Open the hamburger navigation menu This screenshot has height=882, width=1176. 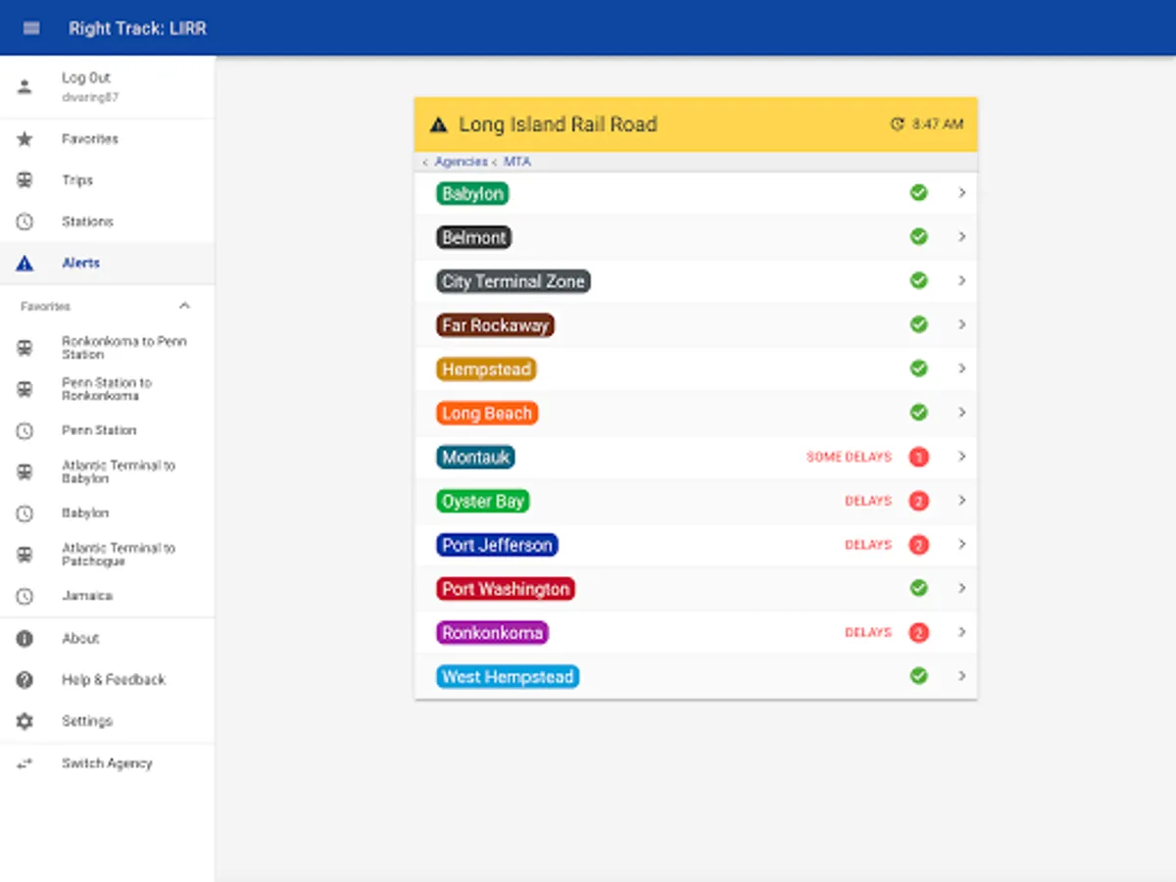tap(31, 28)
